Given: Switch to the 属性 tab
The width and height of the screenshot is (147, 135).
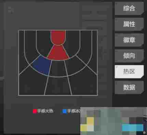Looking at the screenshot, I should point(129,24).
